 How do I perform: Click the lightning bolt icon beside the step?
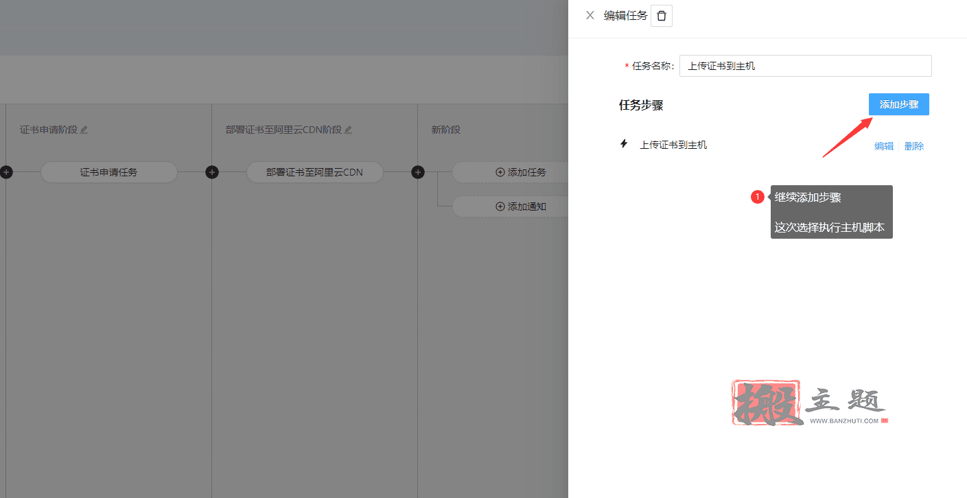click(624, 144)
